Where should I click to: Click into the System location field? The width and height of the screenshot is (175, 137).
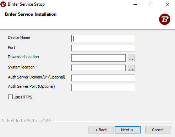point(98,68)
